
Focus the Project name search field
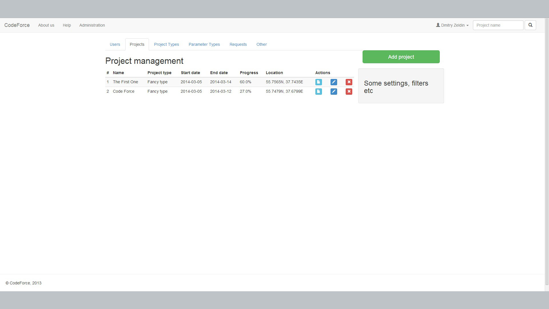[x=498, y=25]
